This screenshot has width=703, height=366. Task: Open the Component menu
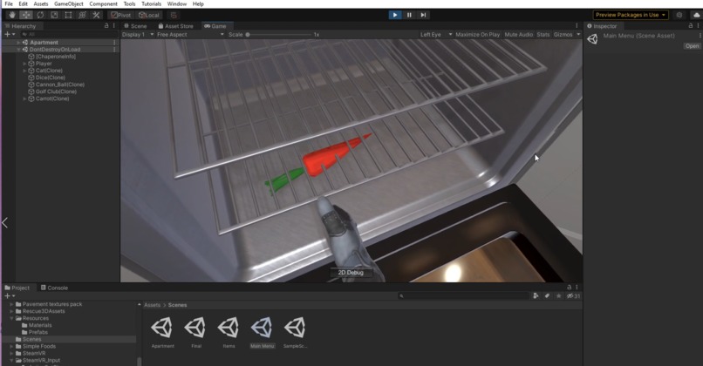pyautogui.click(x=103, y=3)
